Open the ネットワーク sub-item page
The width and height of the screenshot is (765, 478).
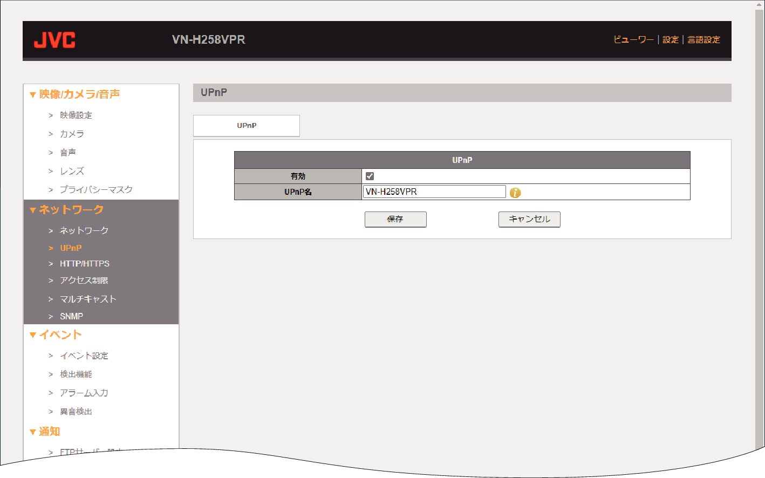84,230
